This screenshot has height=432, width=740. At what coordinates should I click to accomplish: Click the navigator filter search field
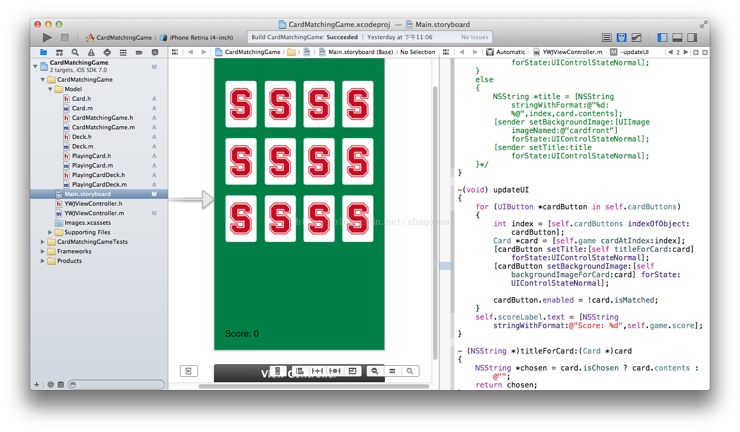[x=116, y=385]
